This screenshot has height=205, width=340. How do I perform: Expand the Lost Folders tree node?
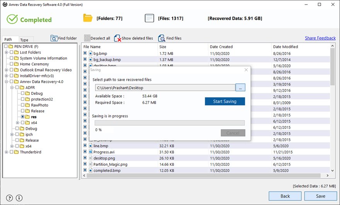[6, 52]
